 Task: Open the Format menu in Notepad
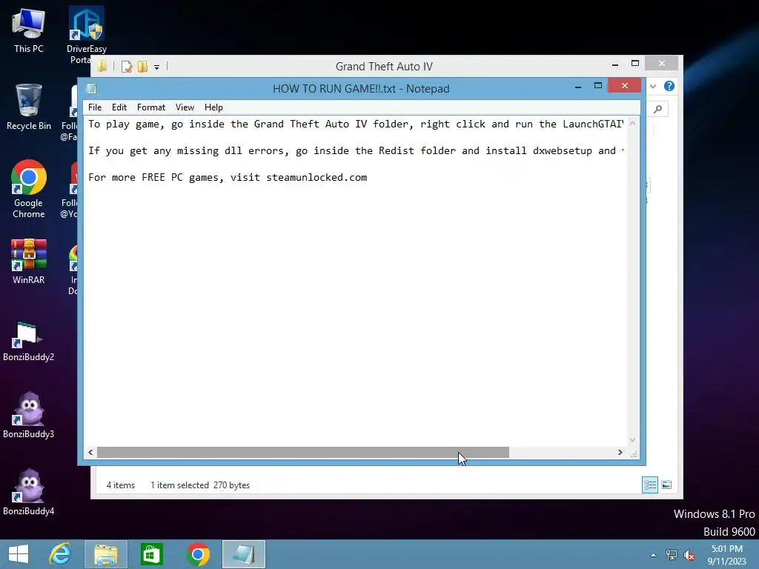coord(151,107)
